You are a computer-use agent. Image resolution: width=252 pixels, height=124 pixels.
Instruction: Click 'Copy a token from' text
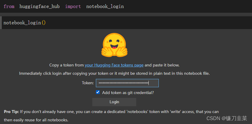(x=66, y=65)
